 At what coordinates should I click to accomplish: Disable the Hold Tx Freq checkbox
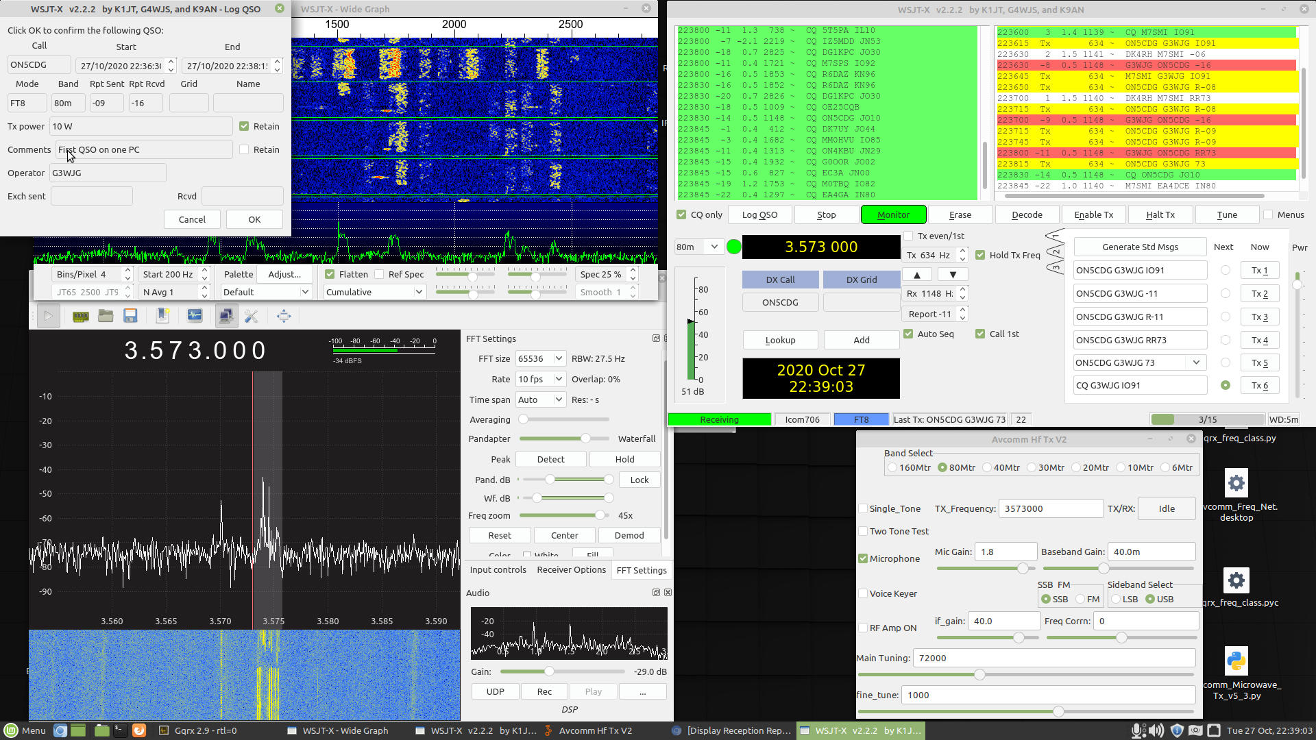click(980, 255)
